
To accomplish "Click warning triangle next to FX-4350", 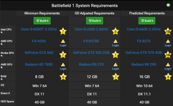I will point(63,41).
